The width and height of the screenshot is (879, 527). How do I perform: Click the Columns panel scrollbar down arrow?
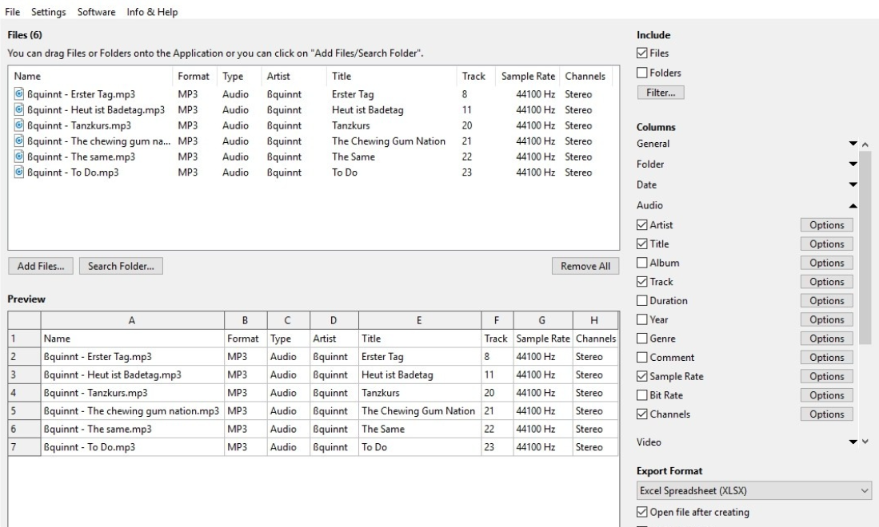point(865,442)
